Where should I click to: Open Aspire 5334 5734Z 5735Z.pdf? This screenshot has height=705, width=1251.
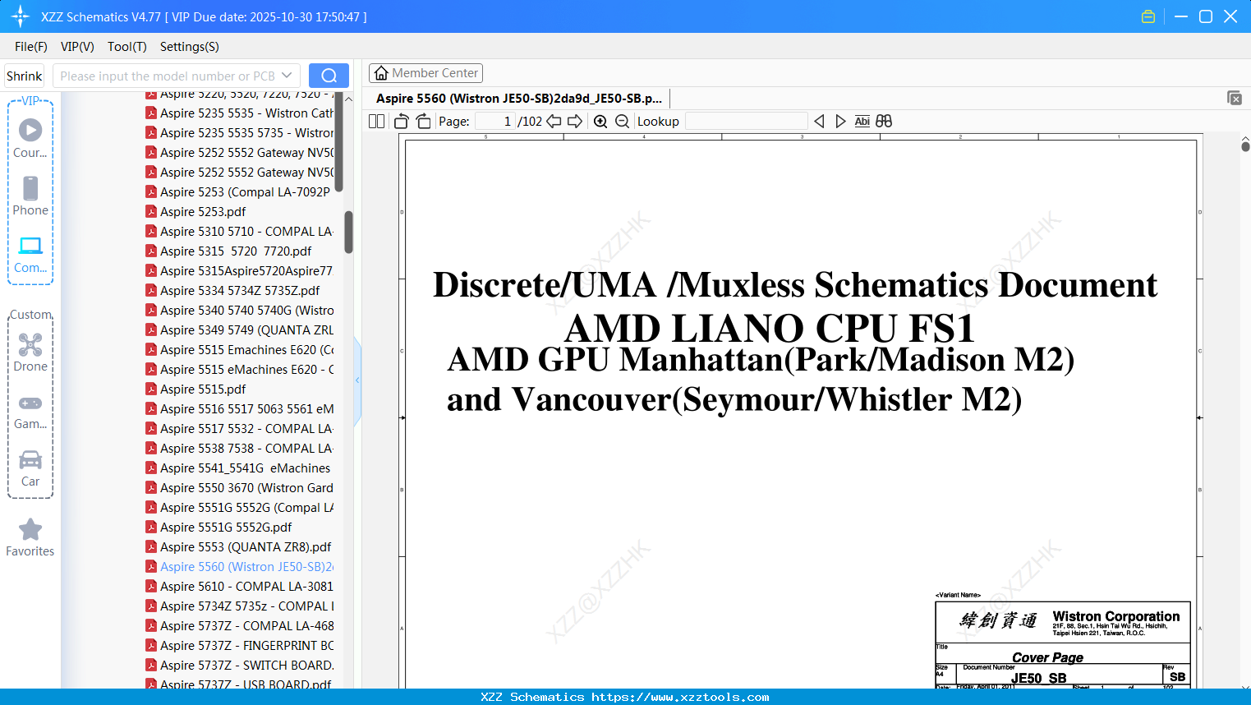click(x=240, y=291)
